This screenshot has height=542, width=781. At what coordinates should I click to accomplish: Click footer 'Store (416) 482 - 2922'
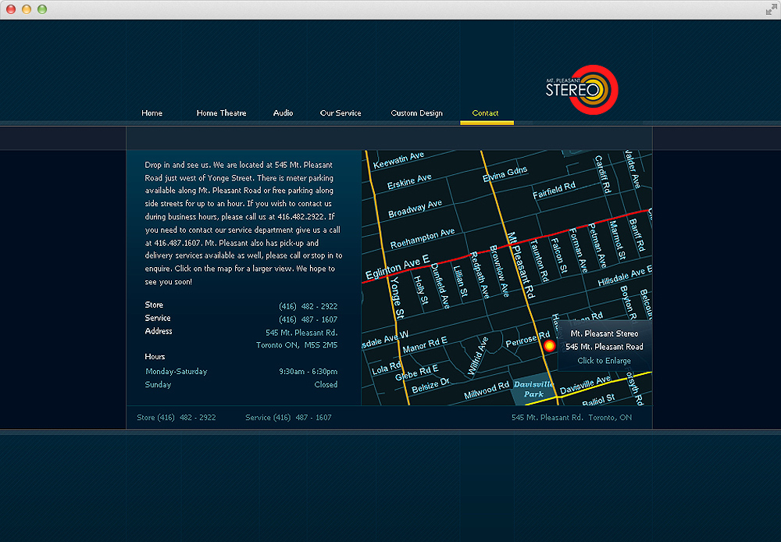click(x=177, y=418)
